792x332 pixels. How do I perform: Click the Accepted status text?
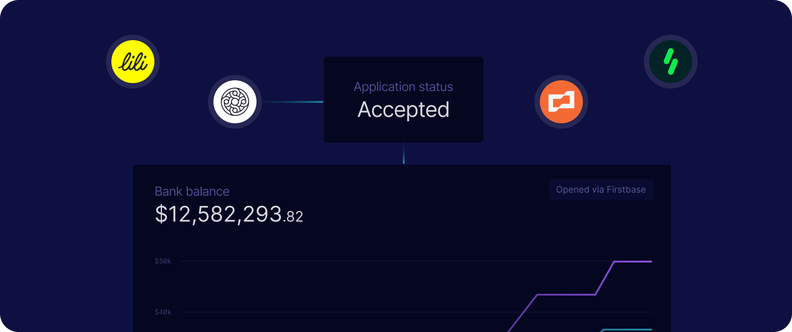404,110
